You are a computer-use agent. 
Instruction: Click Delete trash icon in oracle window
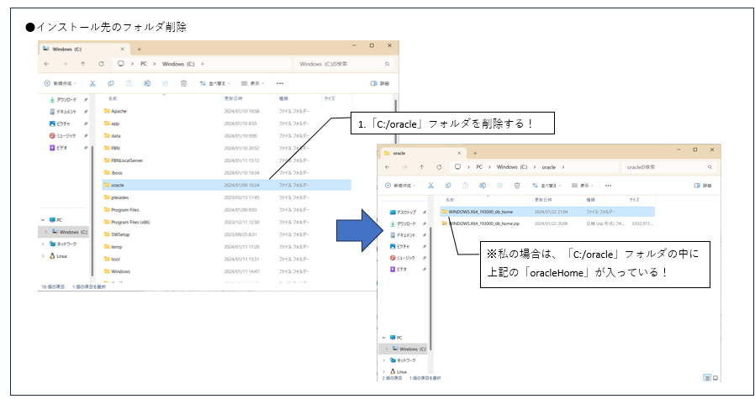tap(517, 186)
